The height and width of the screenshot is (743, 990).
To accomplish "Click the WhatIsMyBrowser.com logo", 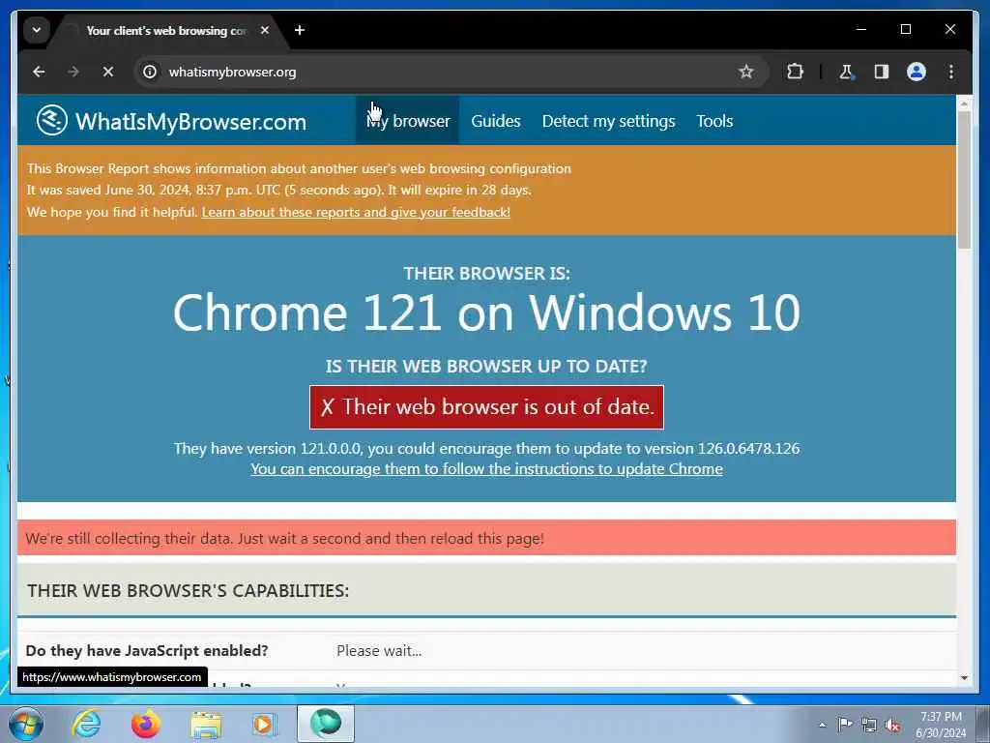I will [171, 121].
